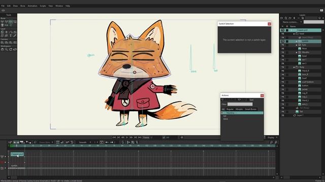
Task: Open the Scripts menu
Action: tap(43, 6)
